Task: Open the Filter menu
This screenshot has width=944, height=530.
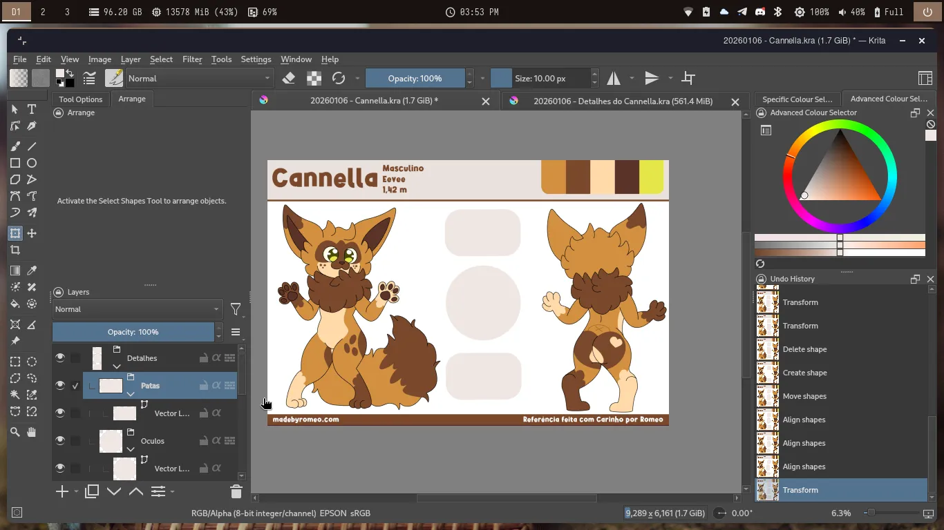Action: (192, 59)
